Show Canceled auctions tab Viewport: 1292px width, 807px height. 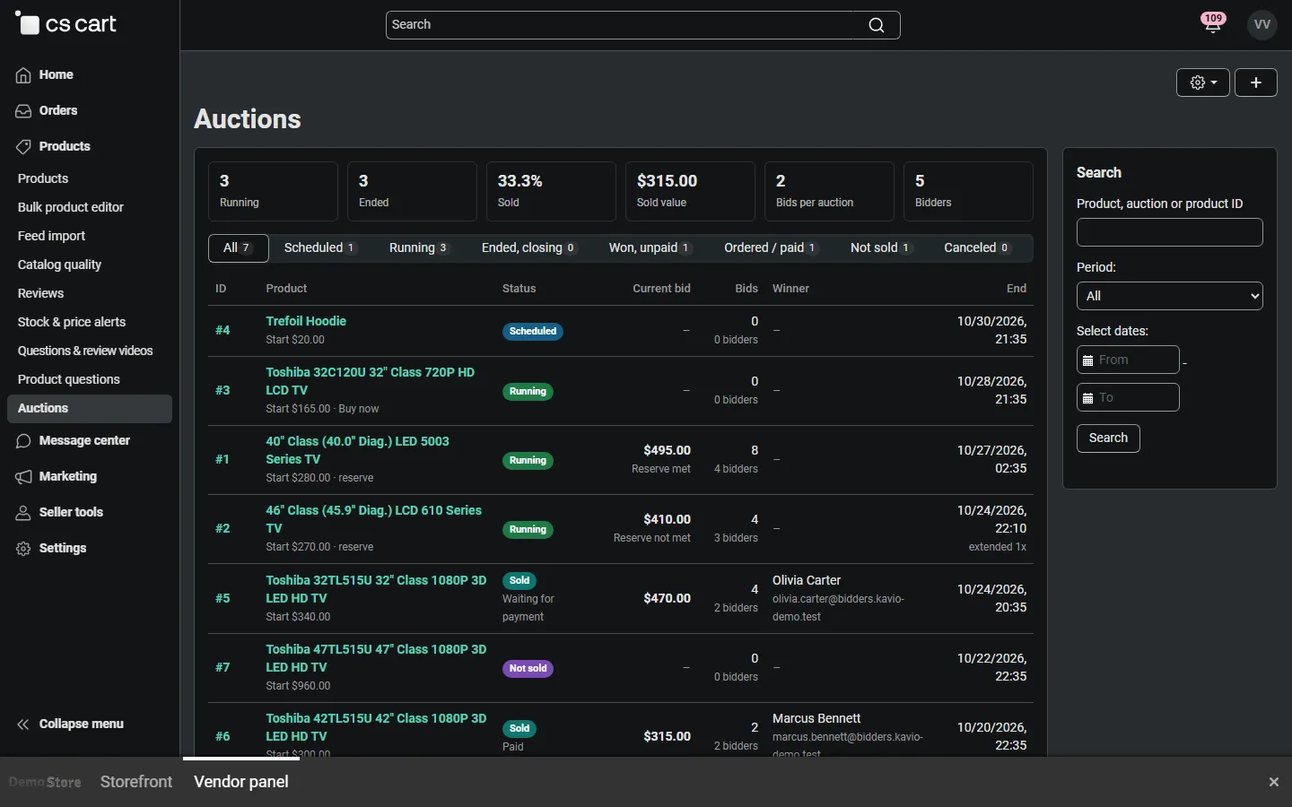click(x=977, y=248)
